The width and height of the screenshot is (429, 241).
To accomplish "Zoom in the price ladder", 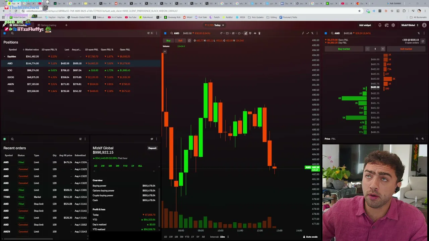I will [422, 139].
